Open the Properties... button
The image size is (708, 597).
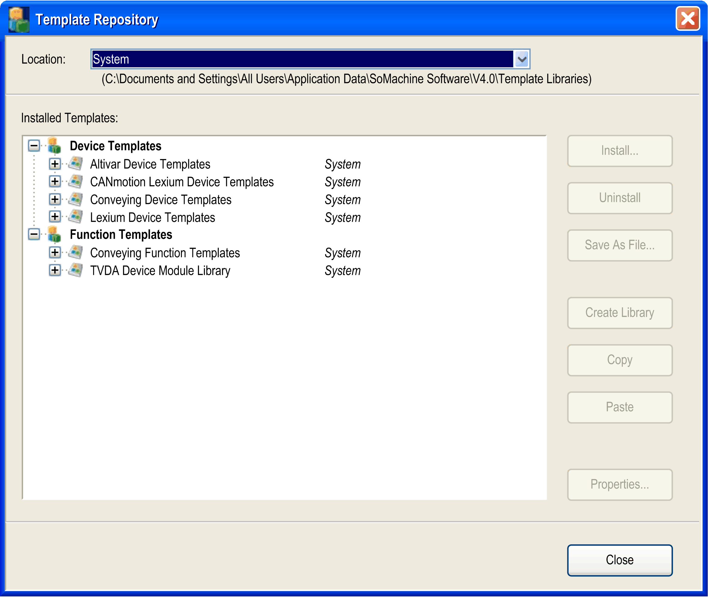(620, 484)
